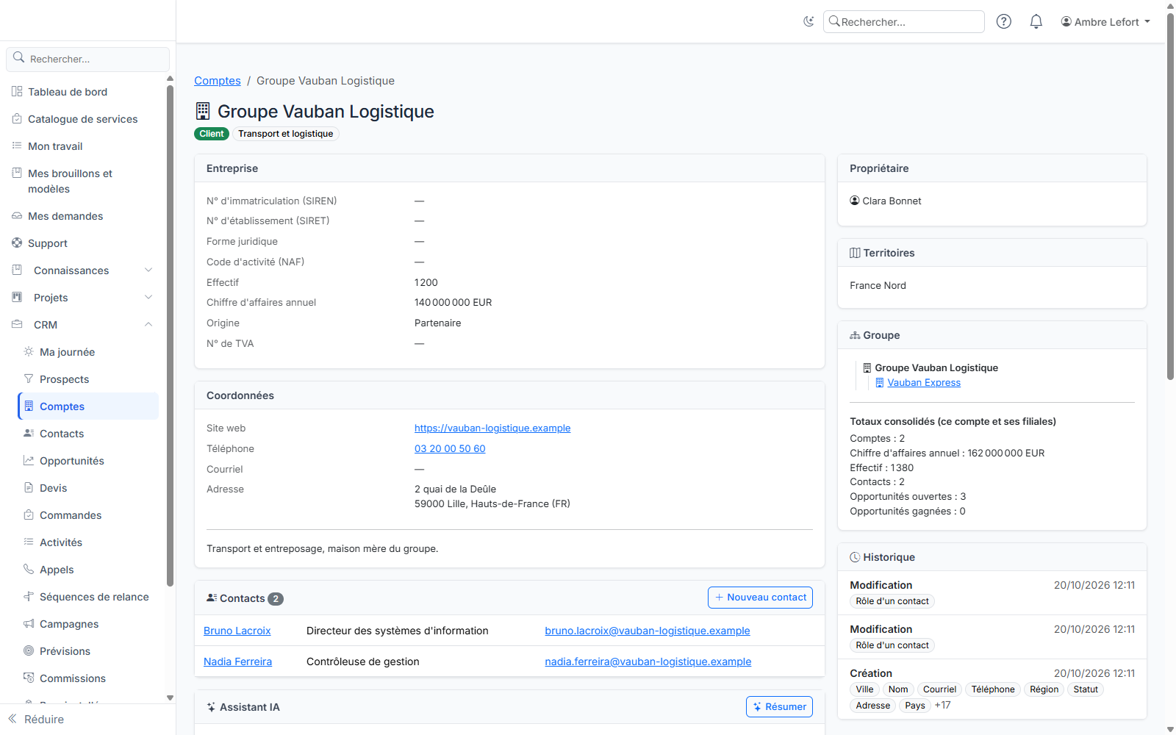The image size is (1176, 735).
Task: Click the Contacts people icon in sidebar
Action: coord(29,434)
